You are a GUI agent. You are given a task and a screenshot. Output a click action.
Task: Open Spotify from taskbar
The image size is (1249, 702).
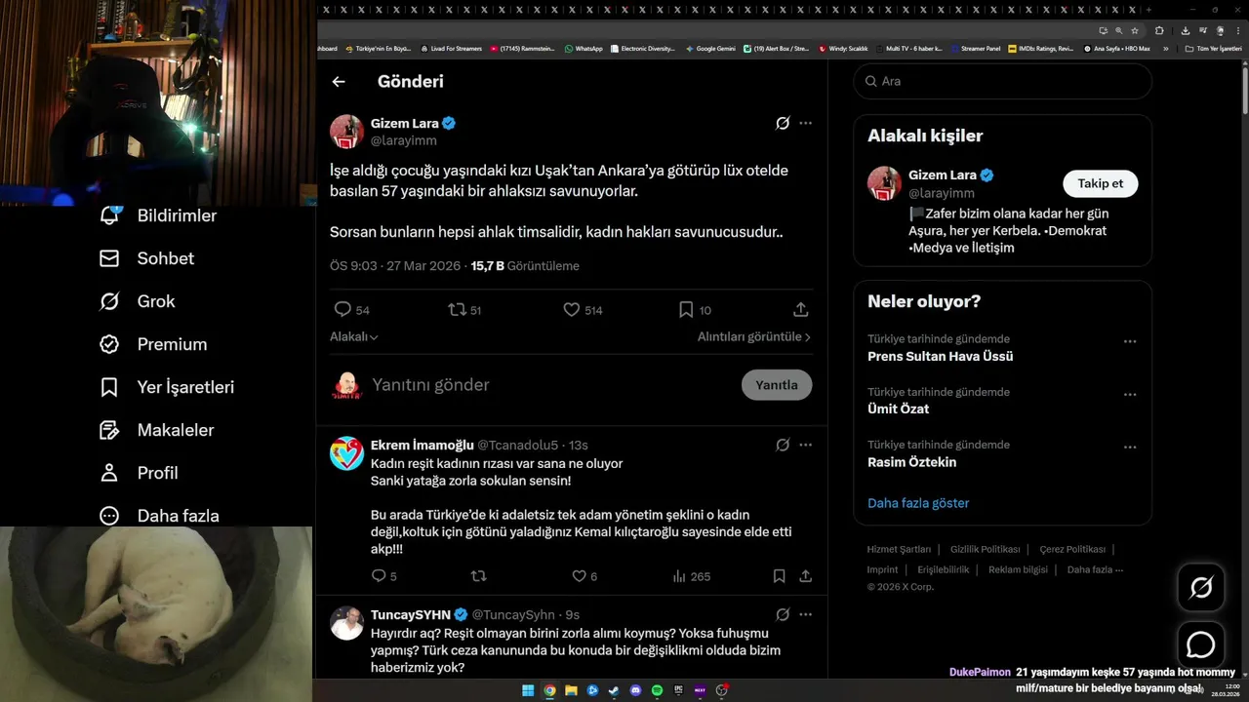(x=657, y=690)
